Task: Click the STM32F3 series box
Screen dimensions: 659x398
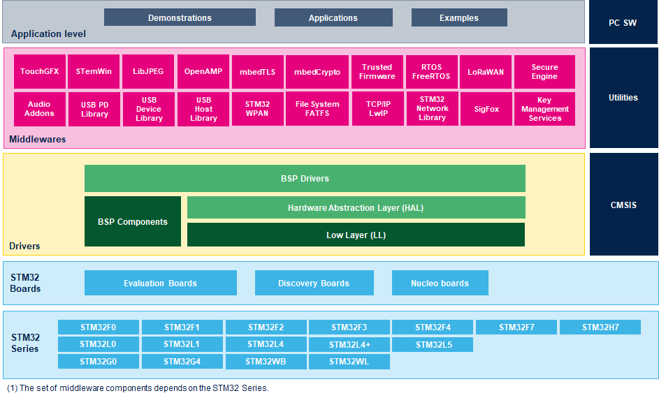Action: (x=349, y=327)
